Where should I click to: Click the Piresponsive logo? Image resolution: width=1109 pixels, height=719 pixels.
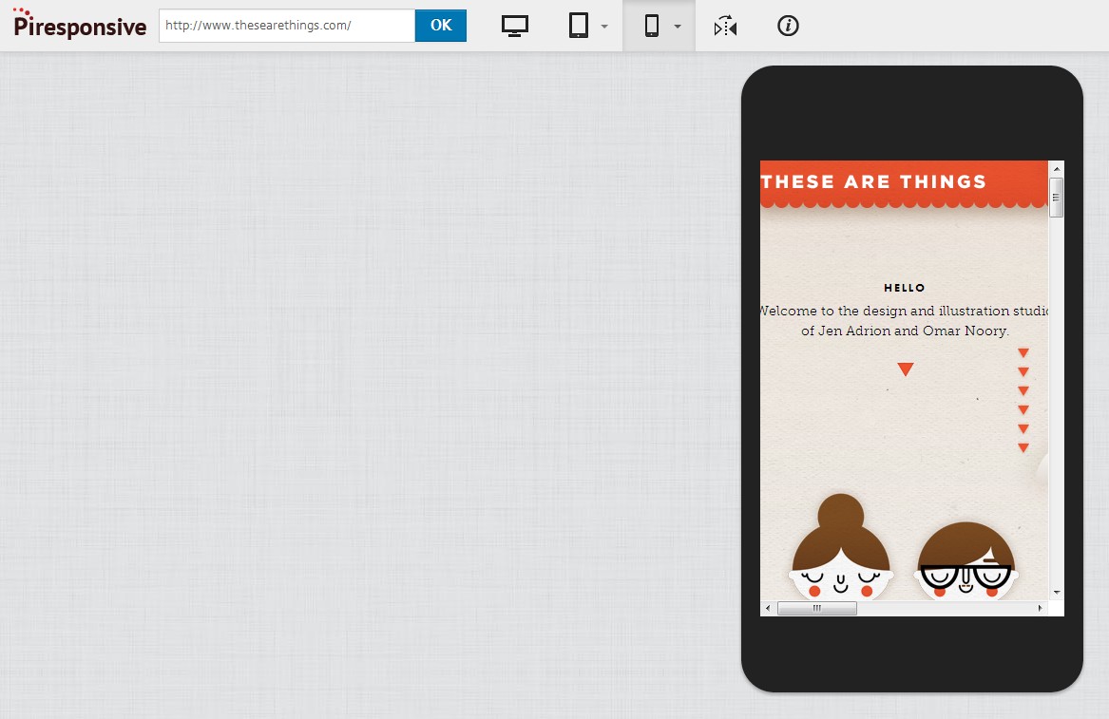pos(80,25)
